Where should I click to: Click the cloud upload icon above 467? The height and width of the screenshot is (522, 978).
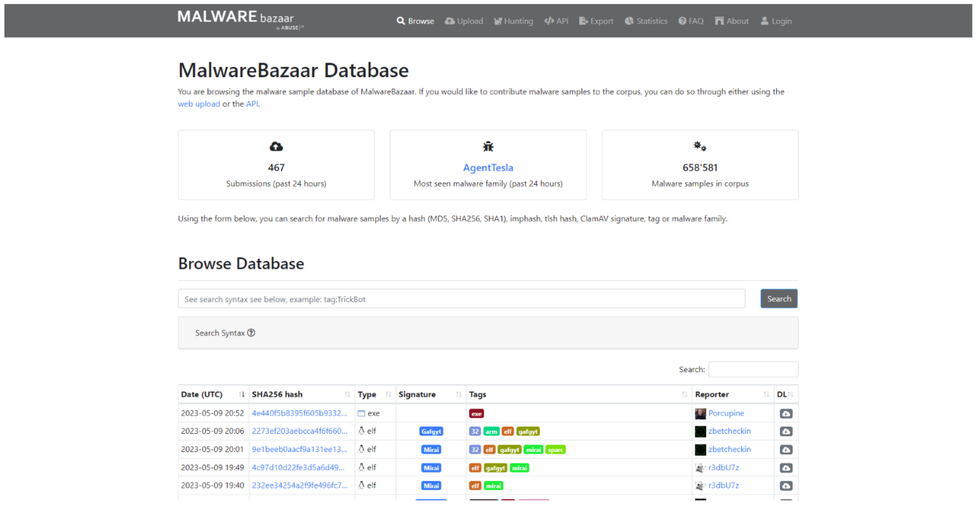pos(276,146)
